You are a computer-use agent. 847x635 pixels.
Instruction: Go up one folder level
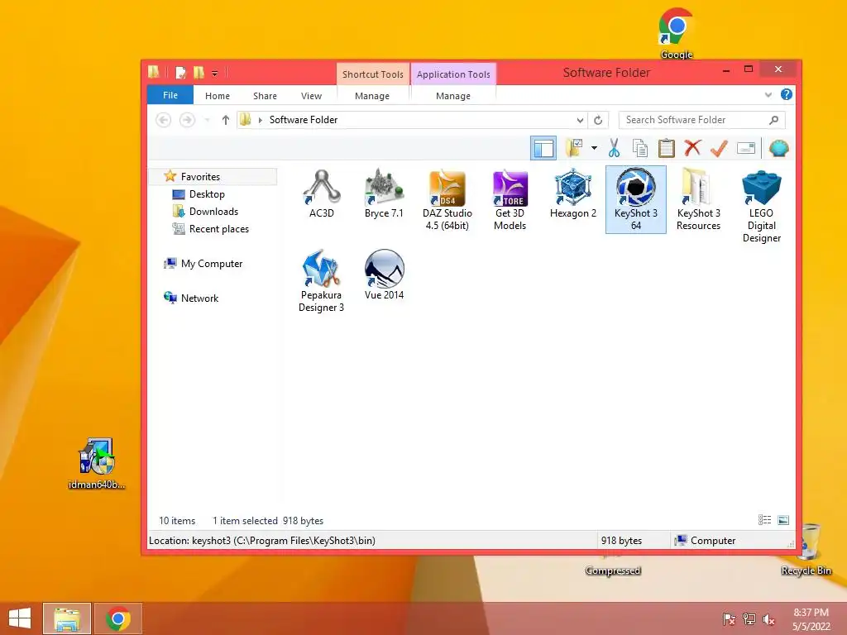(226, 120)
